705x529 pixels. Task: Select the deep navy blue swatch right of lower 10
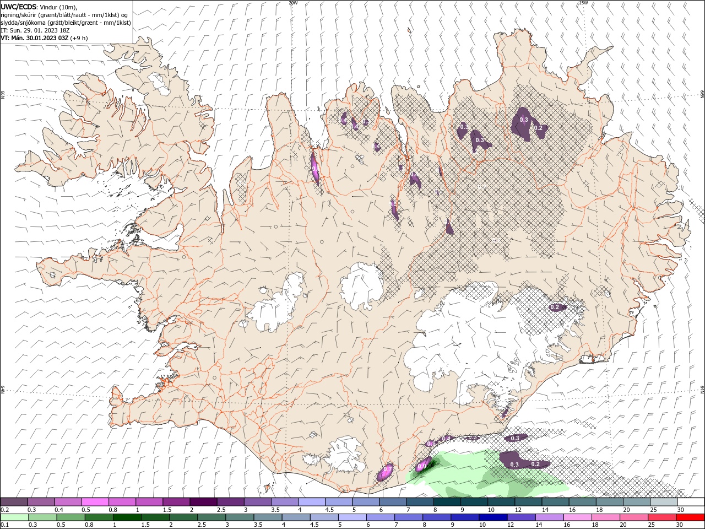pyautogui.click(x=492, y=517)
